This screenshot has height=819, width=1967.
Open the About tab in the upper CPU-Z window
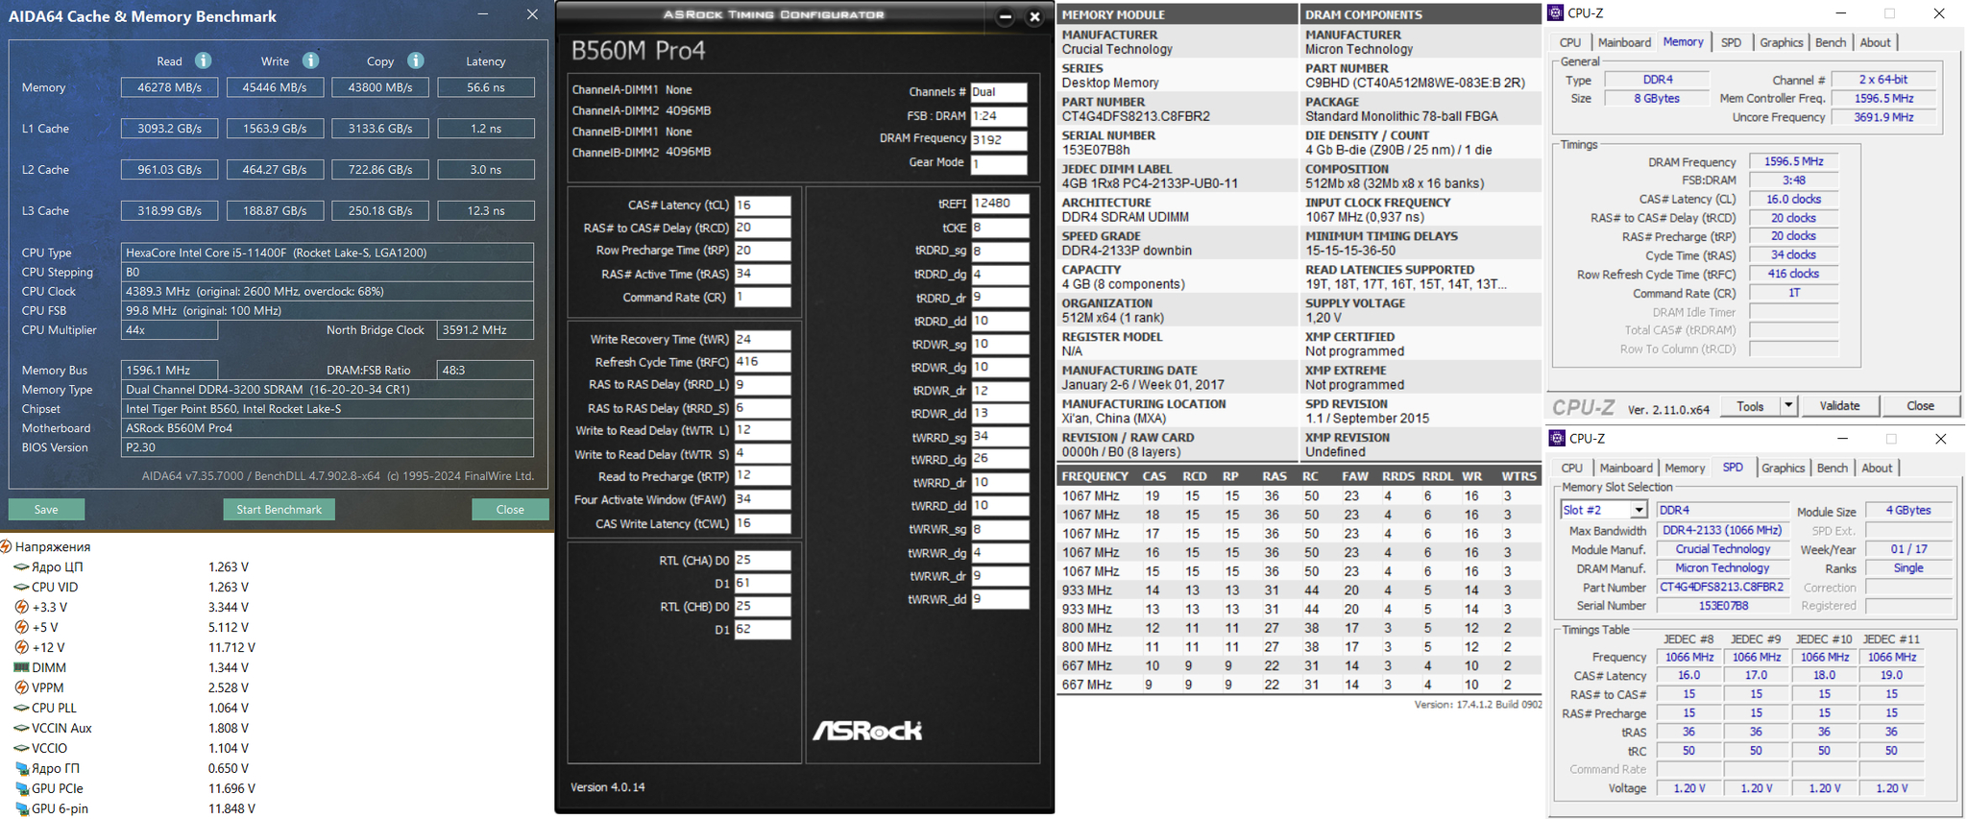tap(1875, 42)
